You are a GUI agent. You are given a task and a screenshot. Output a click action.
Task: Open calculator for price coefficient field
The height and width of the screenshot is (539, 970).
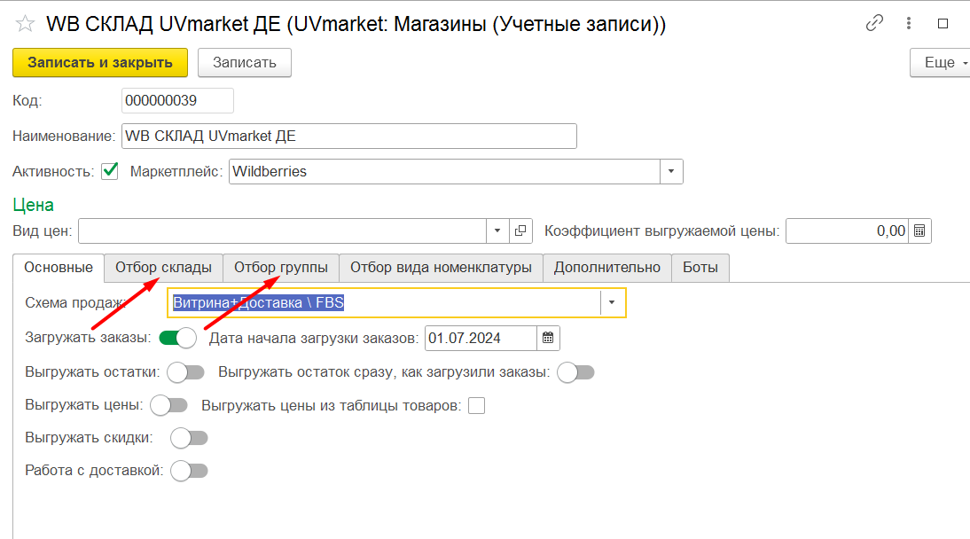[x=919, y=230]
